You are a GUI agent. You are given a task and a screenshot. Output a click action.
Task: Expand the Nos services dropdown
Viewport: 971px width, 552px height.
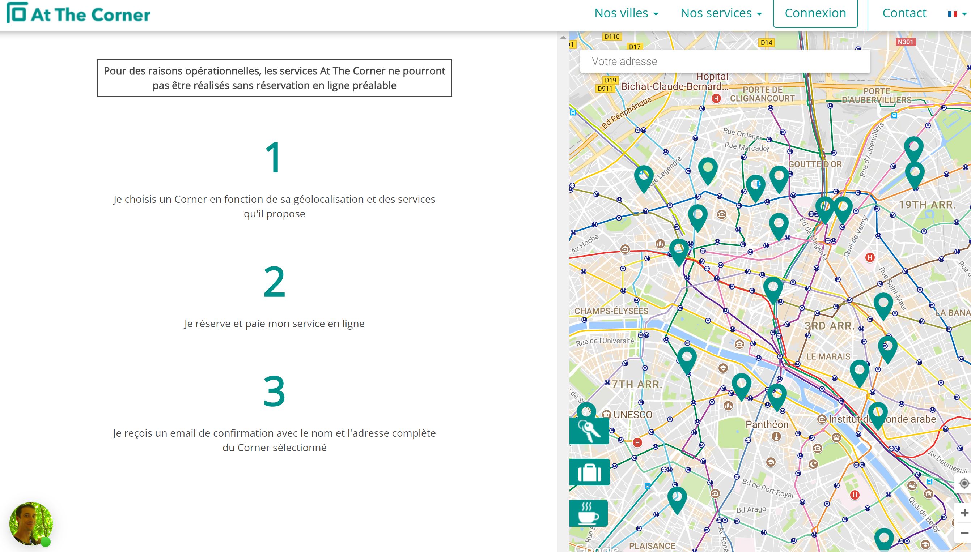tap(721, 13)
